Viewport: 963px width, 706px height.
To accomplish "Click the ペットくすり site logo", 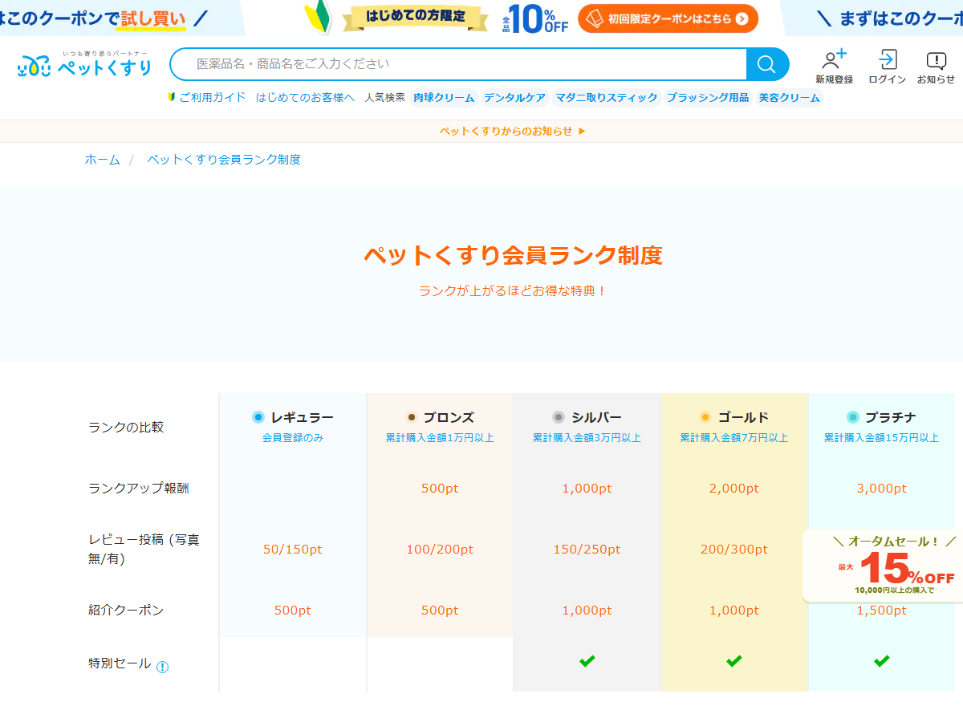I will point(84,64).
